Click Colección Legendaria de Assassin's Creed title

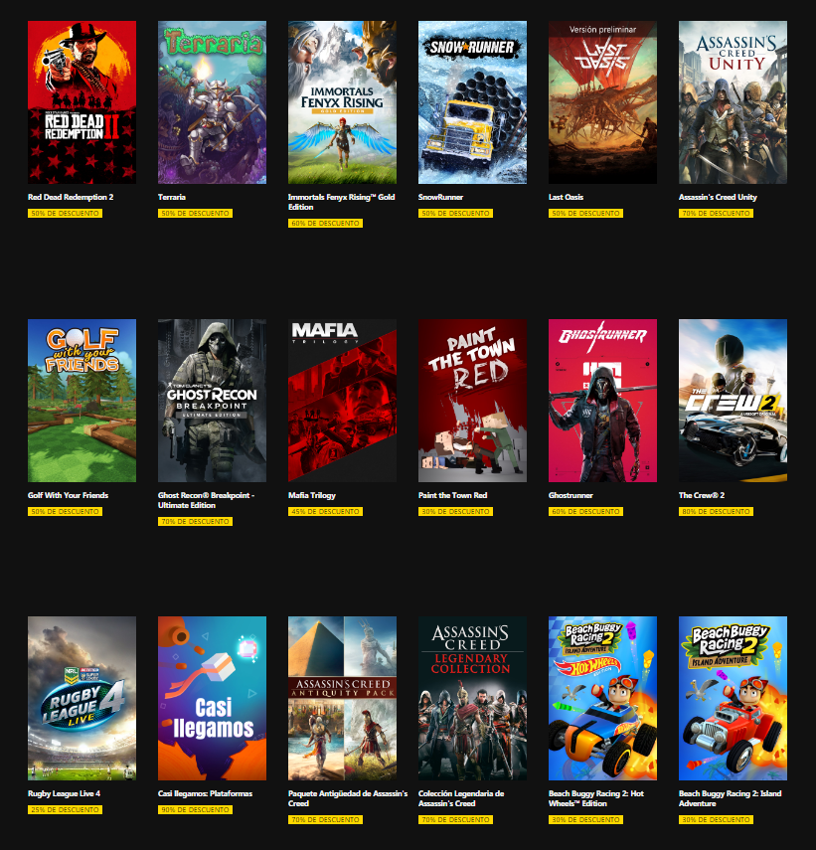coord(461,798)
